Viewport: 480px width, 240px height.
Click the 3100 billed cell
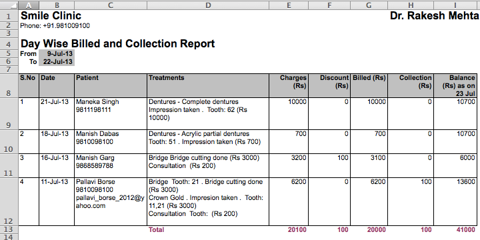(x=369, y=165)
